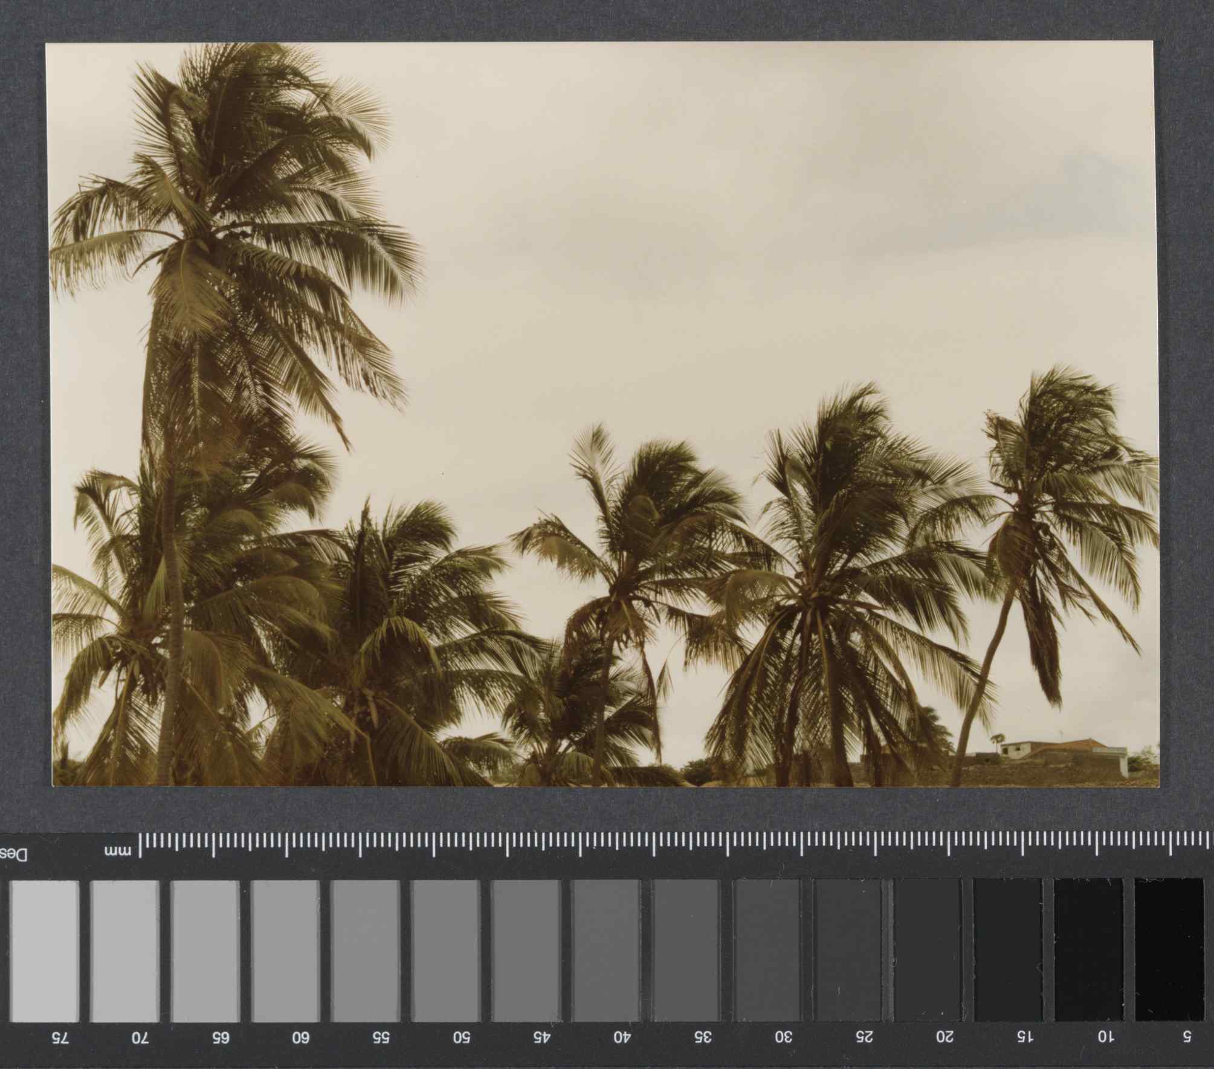
Task: Select the gray swatch labeled 30
Action: pyautogui.click(x=767, y=951)
